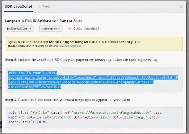Click the fb-like div code box

pyautogui.click(x=94, y=117)
